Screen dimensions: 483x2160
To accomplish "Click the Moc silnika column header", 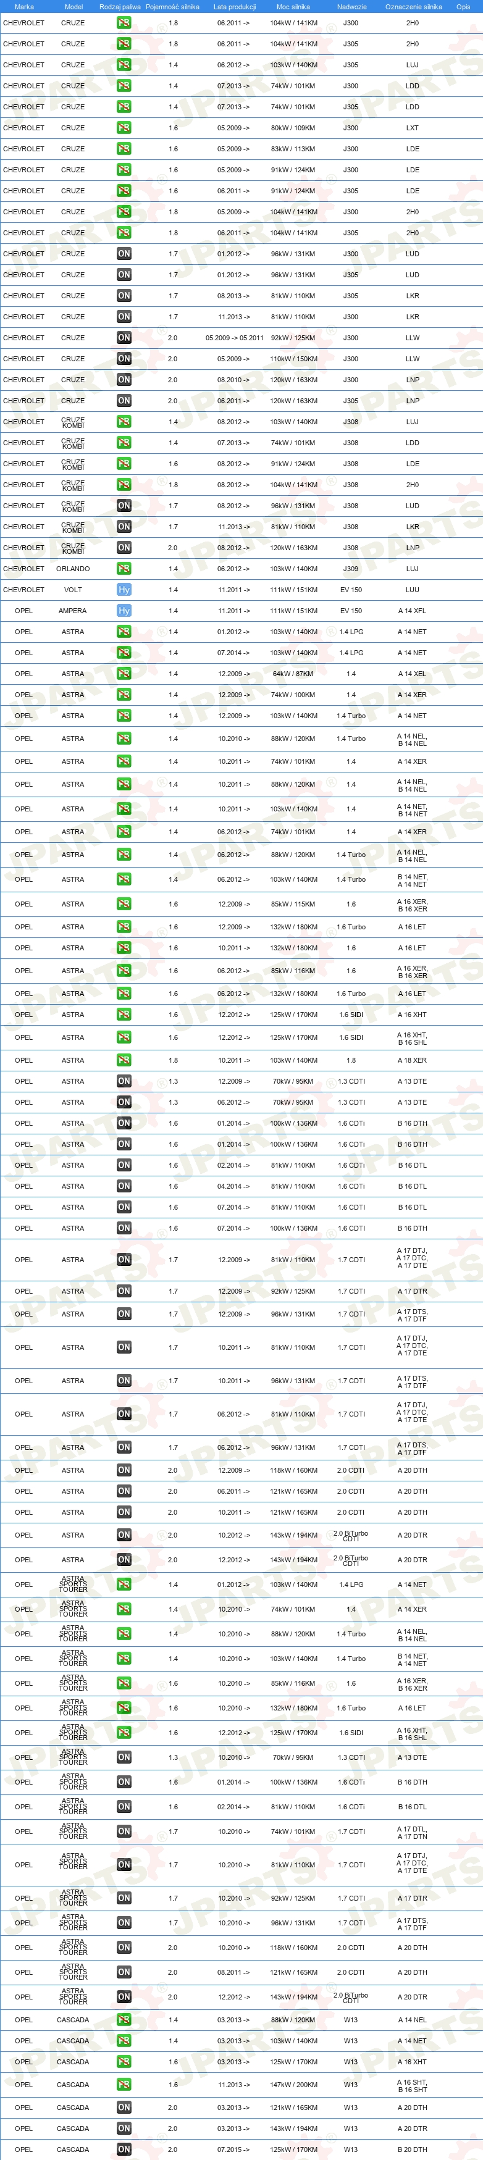I will (293, 7).
